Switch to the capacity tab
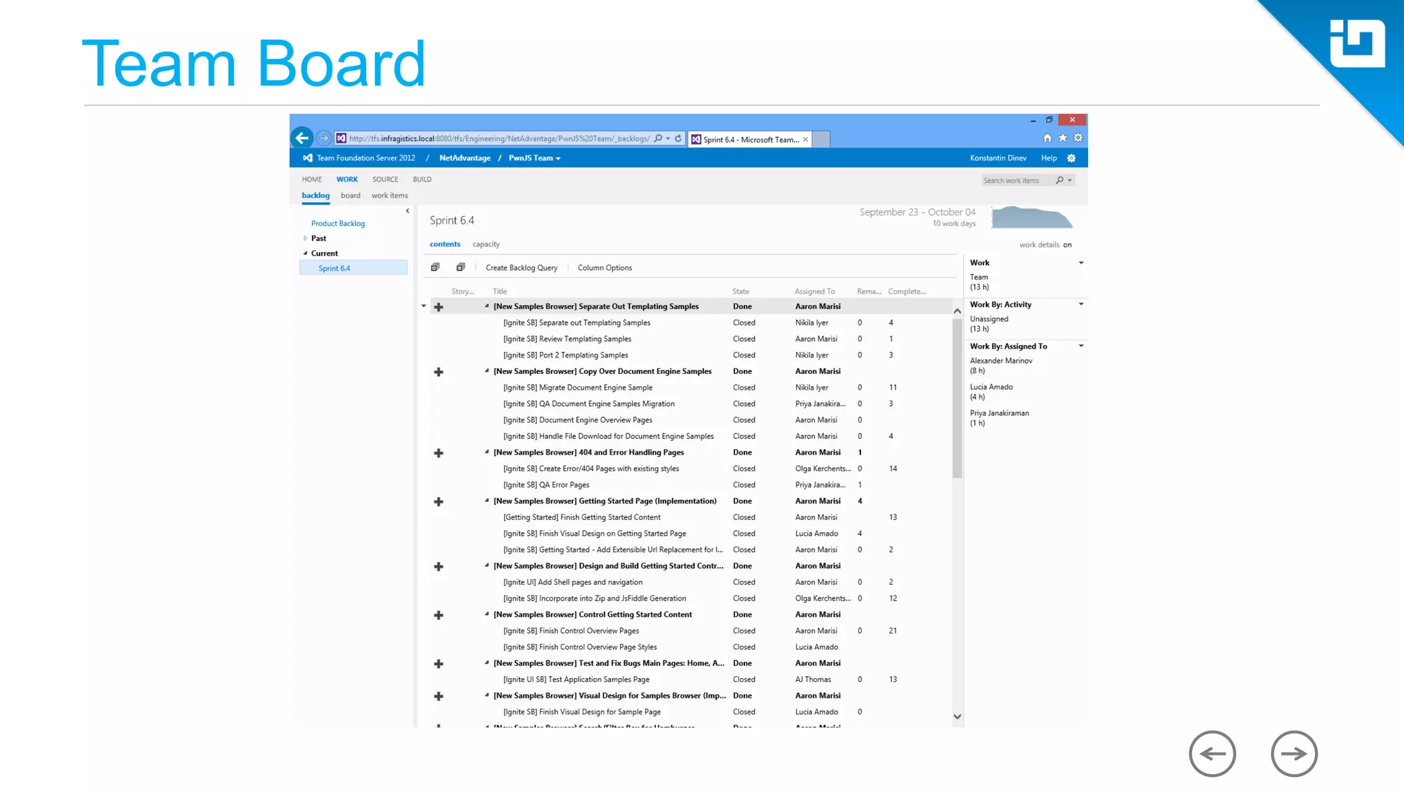 pyautogui.click(x=486, y=245)
